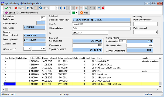
Task: Open Hledej search
Action: 44,8
